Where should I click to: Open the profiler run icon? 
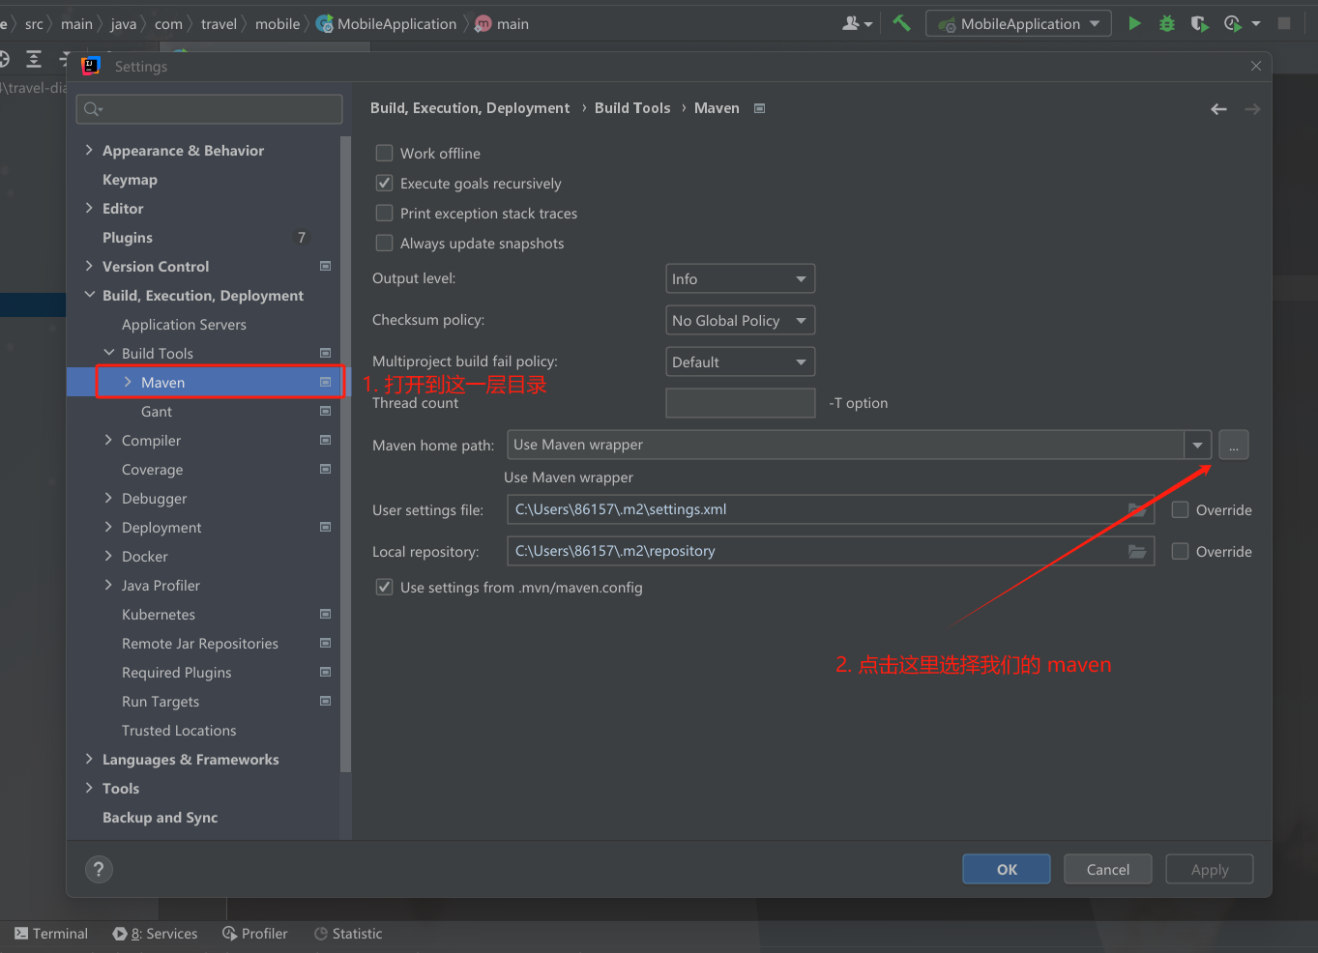[1233, 23]
